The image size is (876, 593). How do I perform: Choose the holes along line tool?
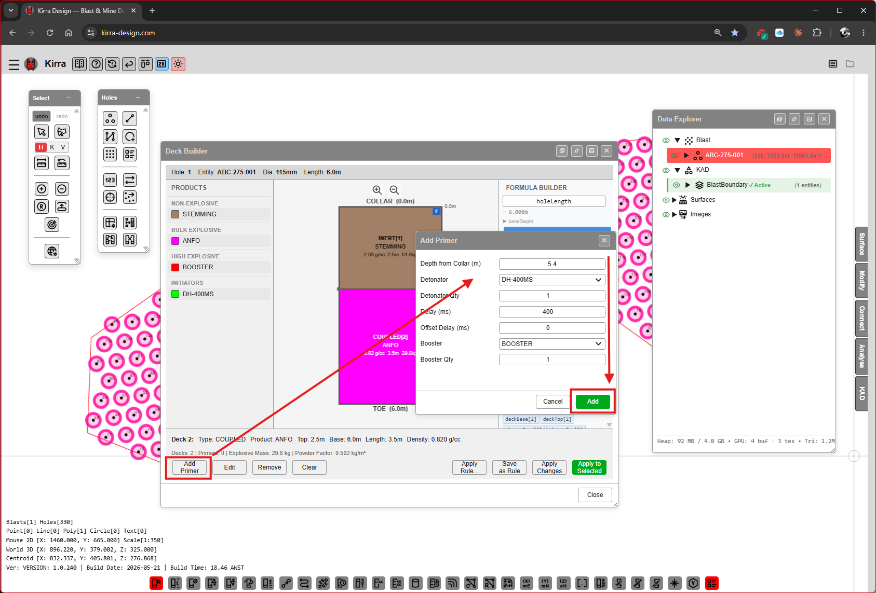pyautogui.click(x=130, y=119)
